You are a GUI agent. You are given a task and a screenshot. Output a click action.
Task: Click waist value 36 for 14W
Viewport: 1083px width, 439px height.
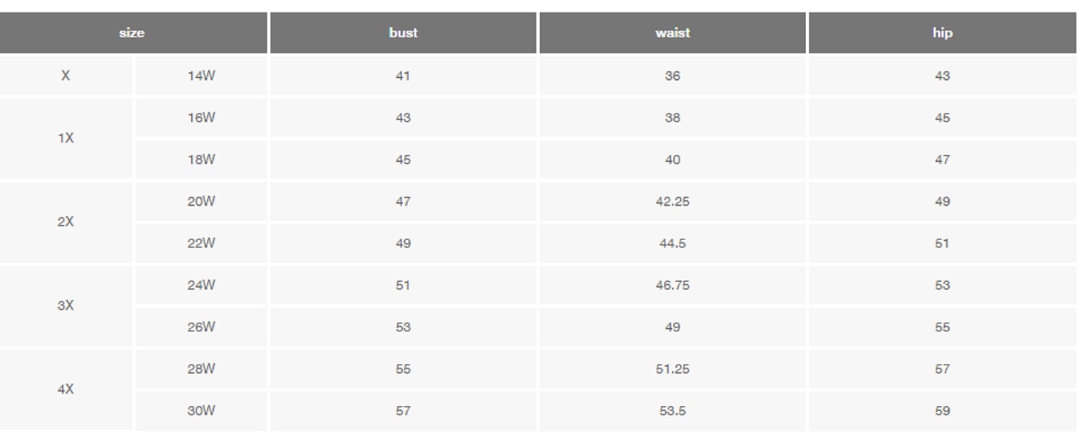coord(673,76)
